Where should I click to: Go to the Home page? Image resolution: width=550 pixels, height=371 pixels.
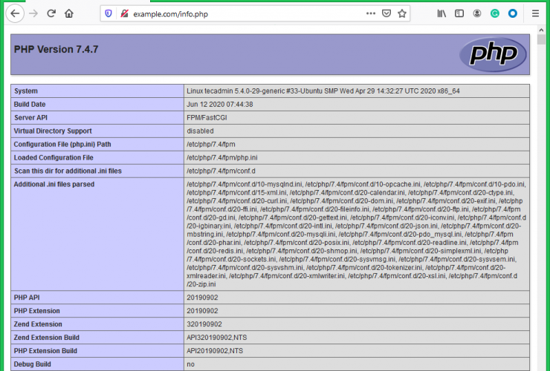pos(69,13)
